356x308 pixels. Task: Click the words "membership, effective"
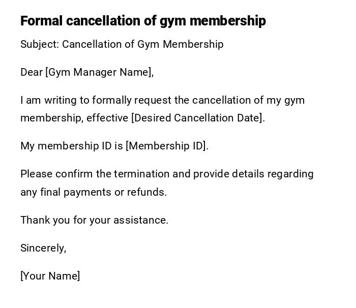[74, 118]
